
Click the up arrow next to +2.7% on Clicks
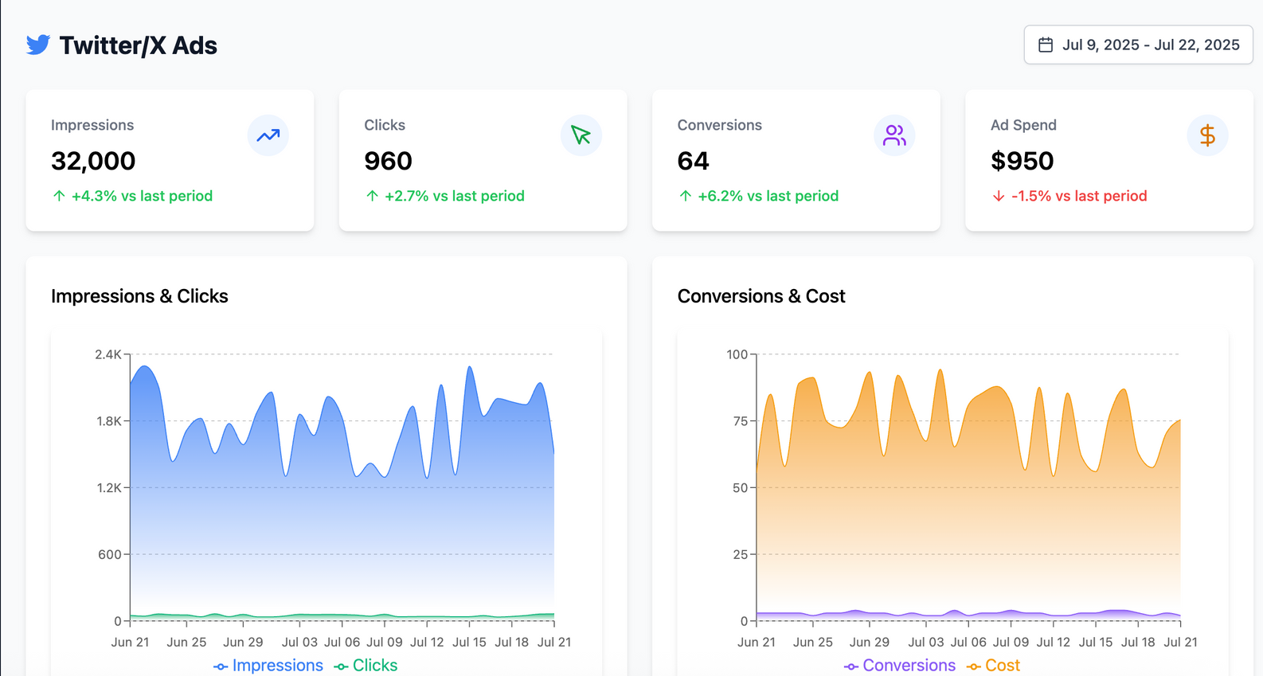click(372, 196)
